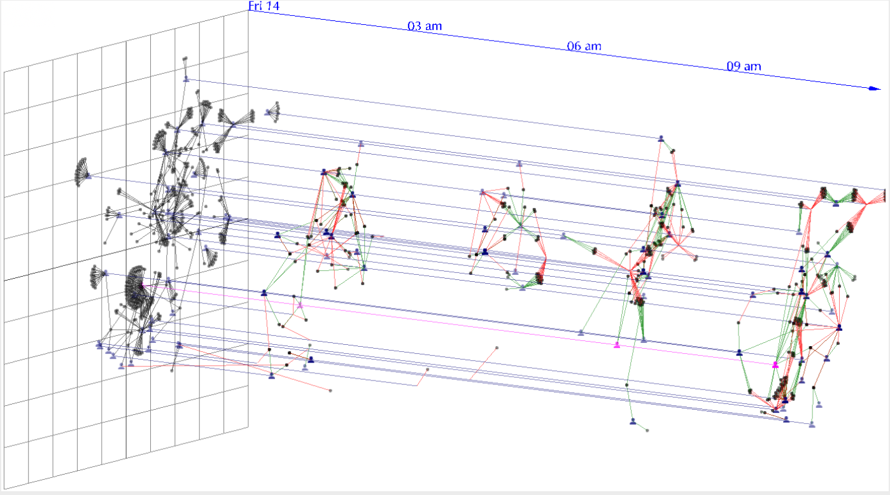Click the magenta person icon below 06 am cluster
Screen dimensions: 890x495
coord(616,345)
